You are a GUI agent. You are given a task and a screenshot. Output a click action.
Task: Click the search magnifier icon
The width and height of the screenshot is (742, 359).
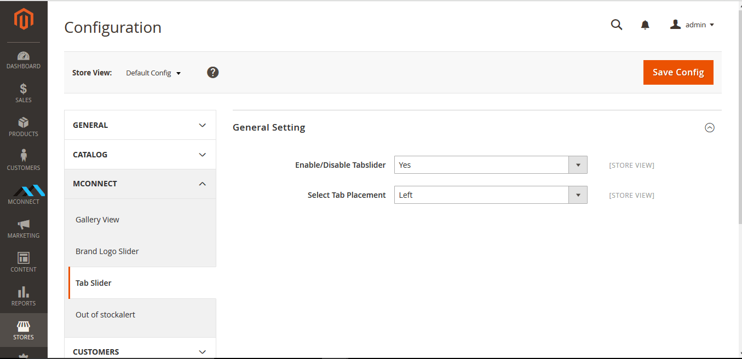pos(617,25)
